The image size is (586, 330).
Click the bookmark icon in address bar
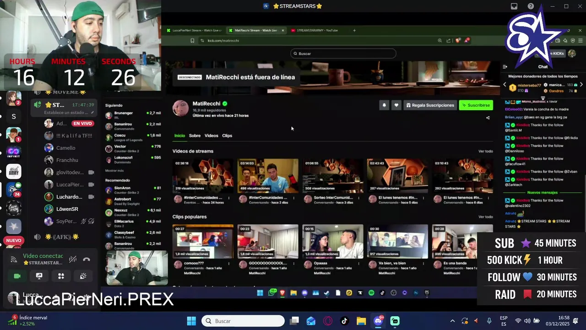(192, 40)
